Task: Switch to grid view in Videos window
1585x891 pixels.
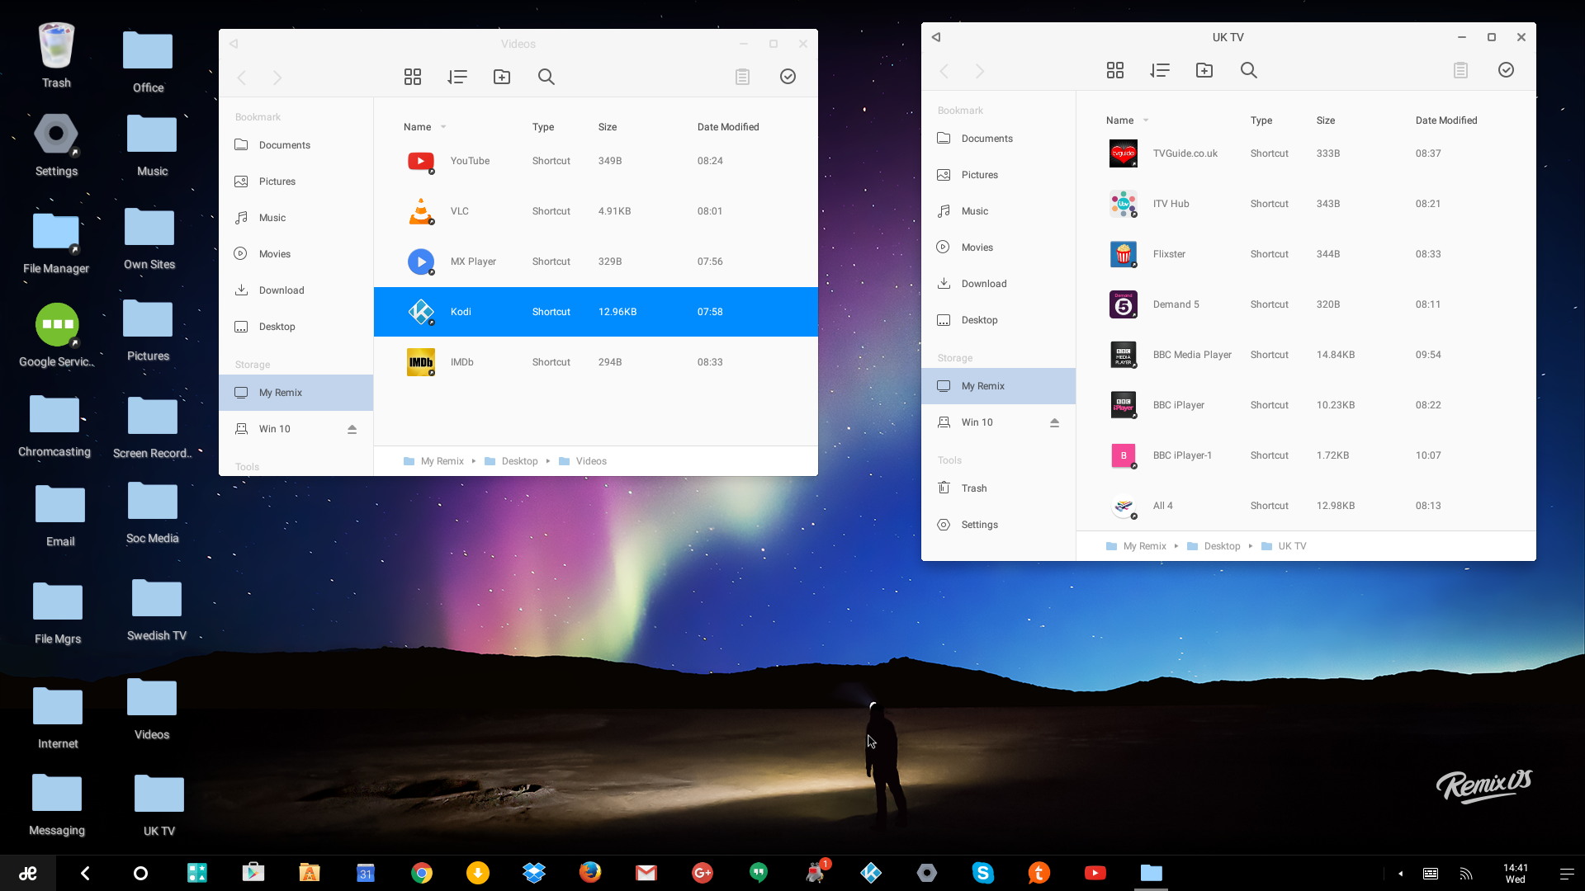Action: click(x=413, y=77)
